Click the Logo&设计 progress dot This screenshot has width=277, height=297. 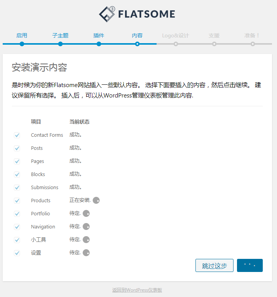(x=176, y=44)
